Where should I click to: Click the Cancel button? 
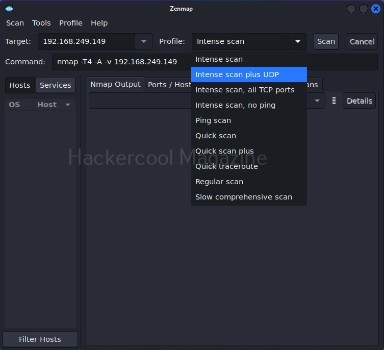(x=362, y=41)
